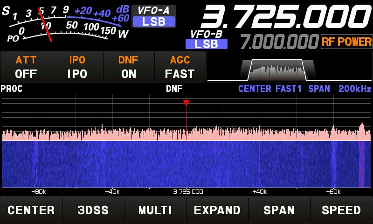Toggle the DNF notch filter ON setting
This screenshot has width=373, height=224.
(x=128, y=67)
